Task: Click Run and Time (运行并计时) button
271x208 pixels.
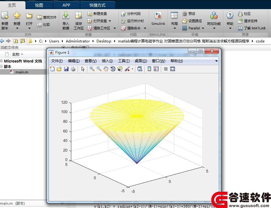Action: pos(133,21)
